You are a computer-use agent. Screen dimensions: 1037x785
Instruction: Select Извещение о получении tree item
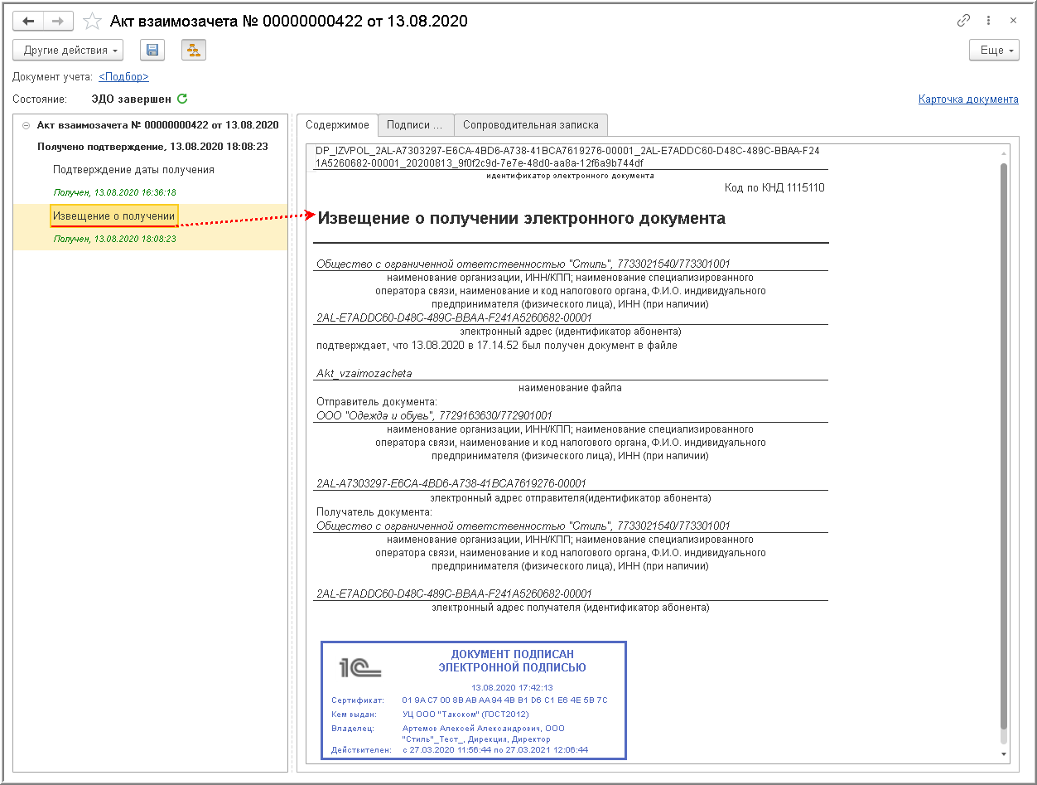pyautogui.click(x=114, y=216)
